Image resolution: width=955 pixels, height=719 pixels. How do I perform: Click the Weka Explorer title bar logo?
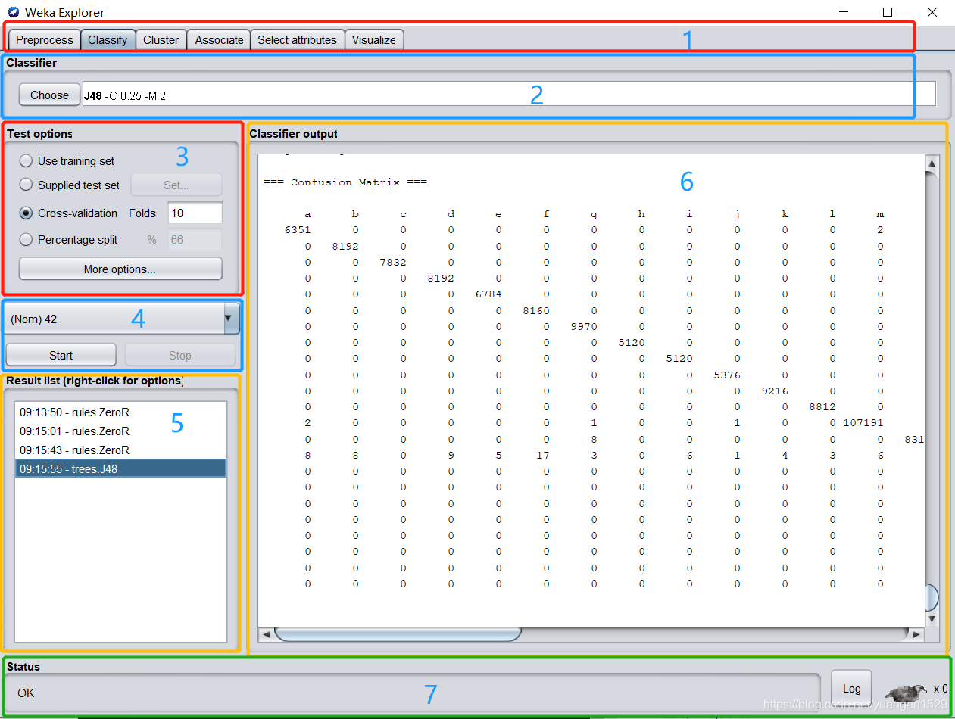[13, 12]
